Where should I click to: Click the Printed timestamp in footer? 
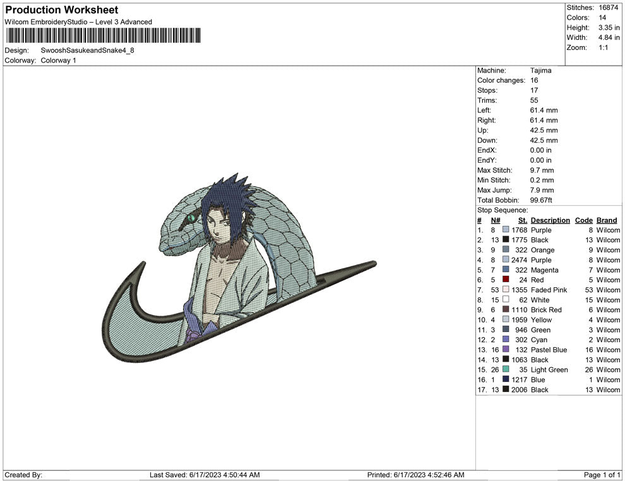[416, 475]
